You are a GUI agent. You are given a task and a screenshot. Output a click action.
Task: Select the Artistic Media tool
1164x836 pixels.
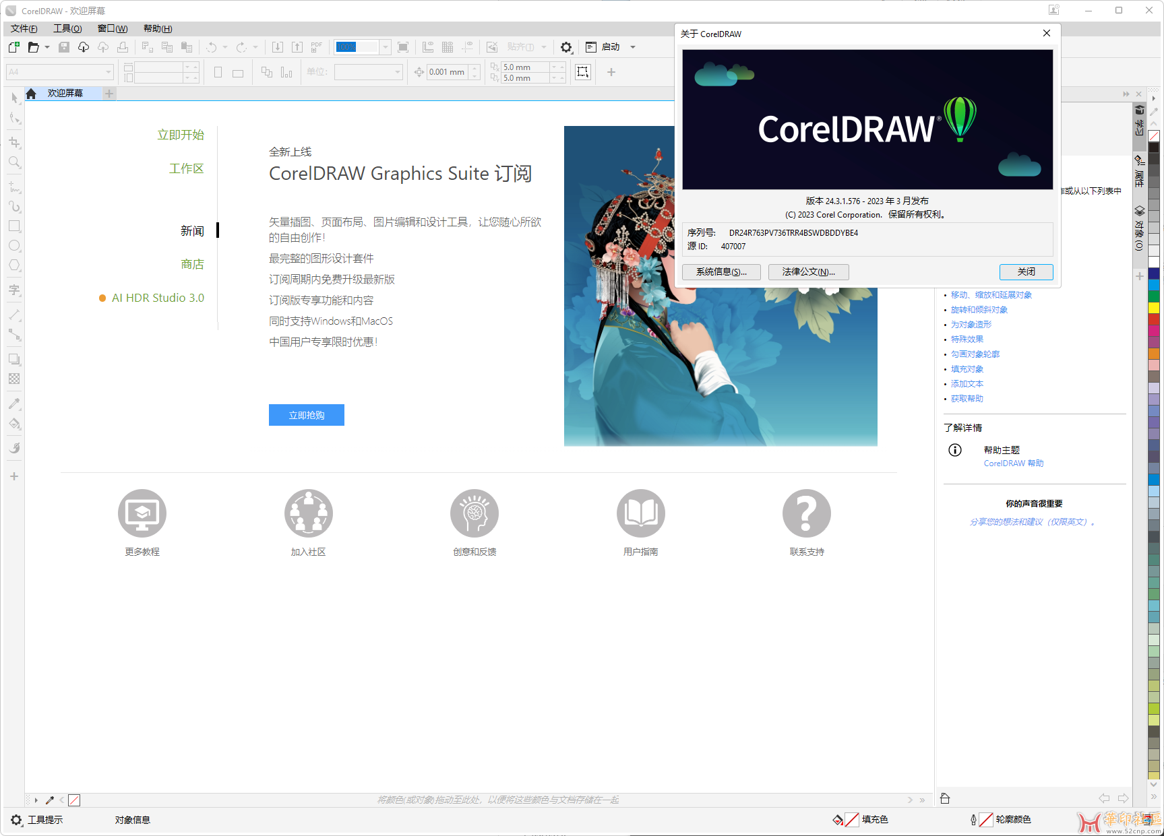[x=14, y=206]
